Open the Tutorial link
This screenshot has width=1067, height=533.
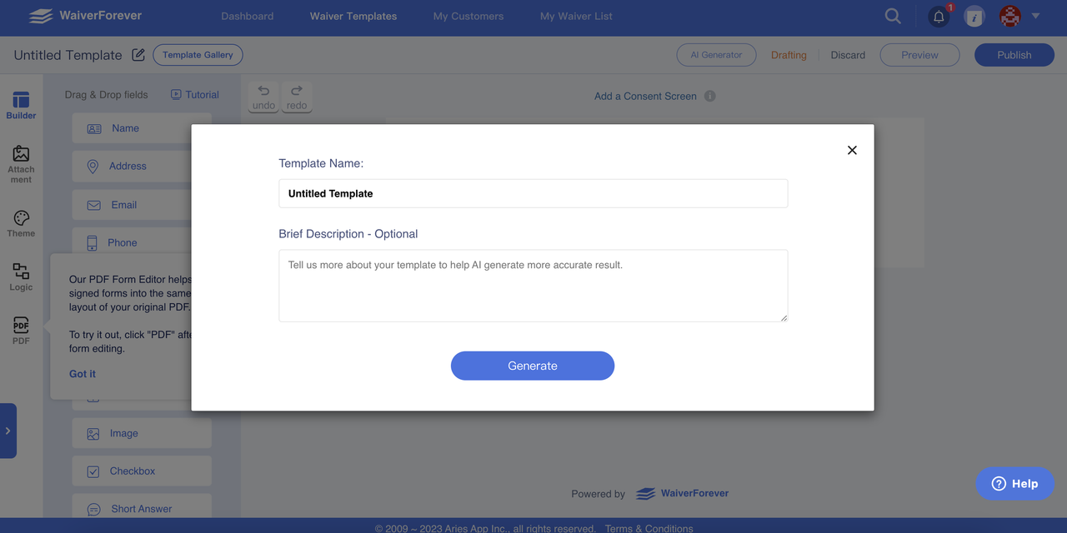pyautogui.click(x=195, y=95)
